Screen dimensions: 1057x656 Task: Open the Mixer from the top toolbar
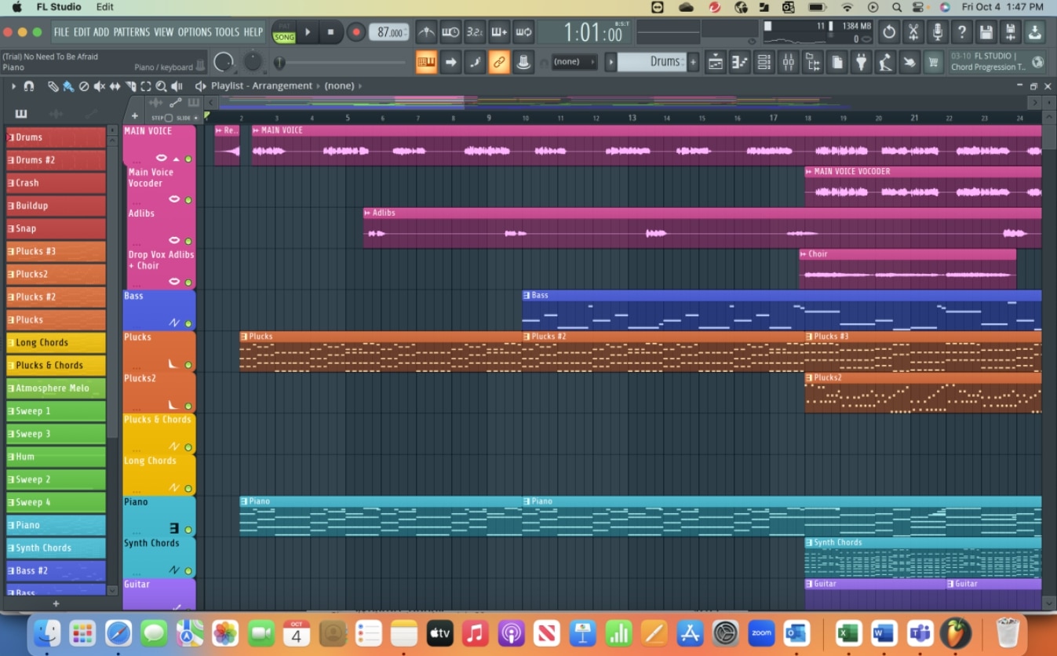tap(788, 61)
